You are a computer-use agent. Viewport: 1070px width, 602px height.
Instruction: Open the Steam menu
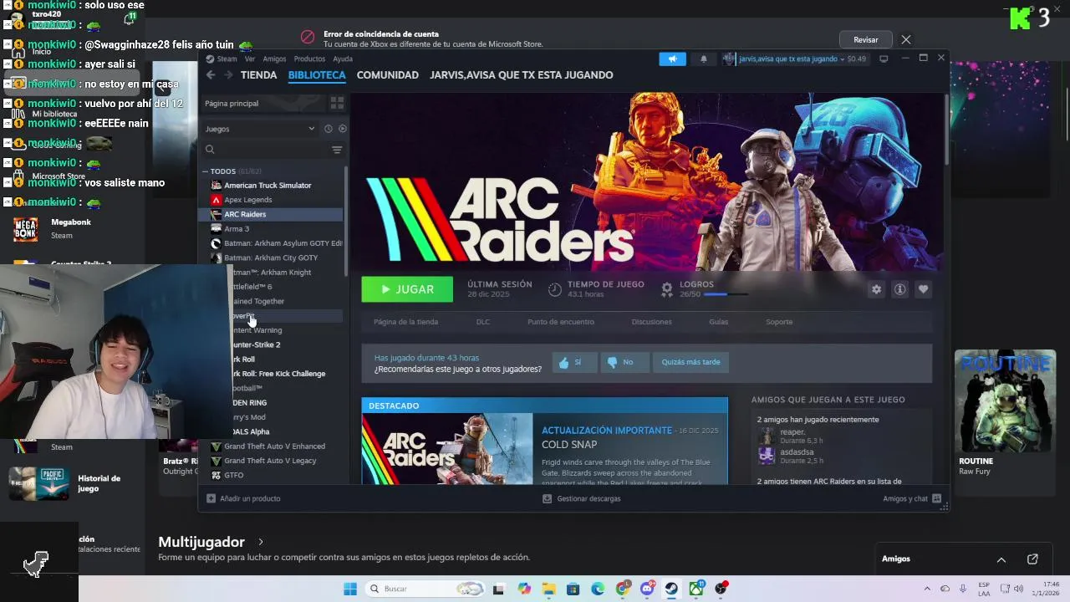[227, 59]
